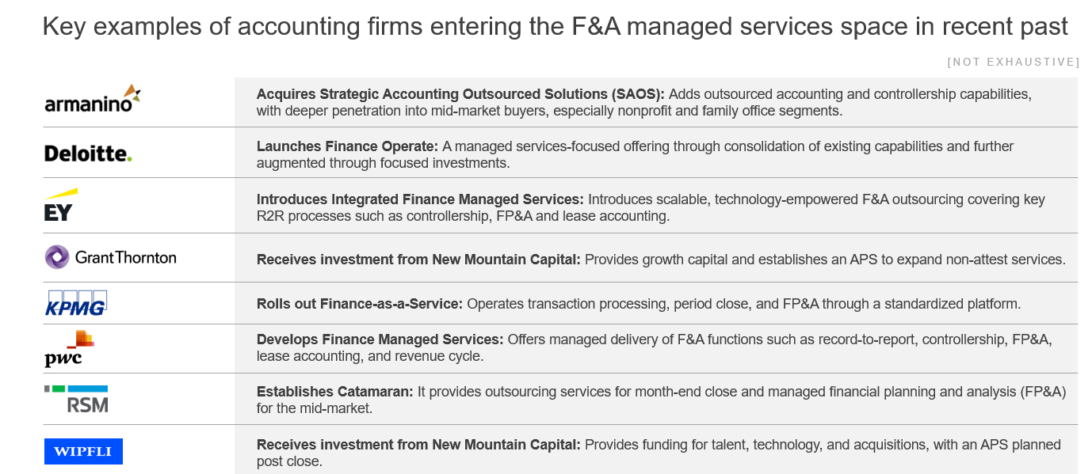The image size is (1092, 474).
Task: Click "Acquires Strategic Accounting Outsourced Solutions (SAOS)" heading
Action: coord(460,94)
